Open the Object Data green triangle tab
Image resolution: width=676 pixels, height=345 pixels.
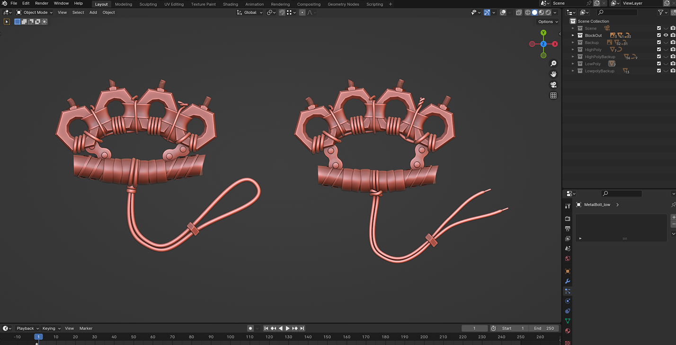coord(568,321)
